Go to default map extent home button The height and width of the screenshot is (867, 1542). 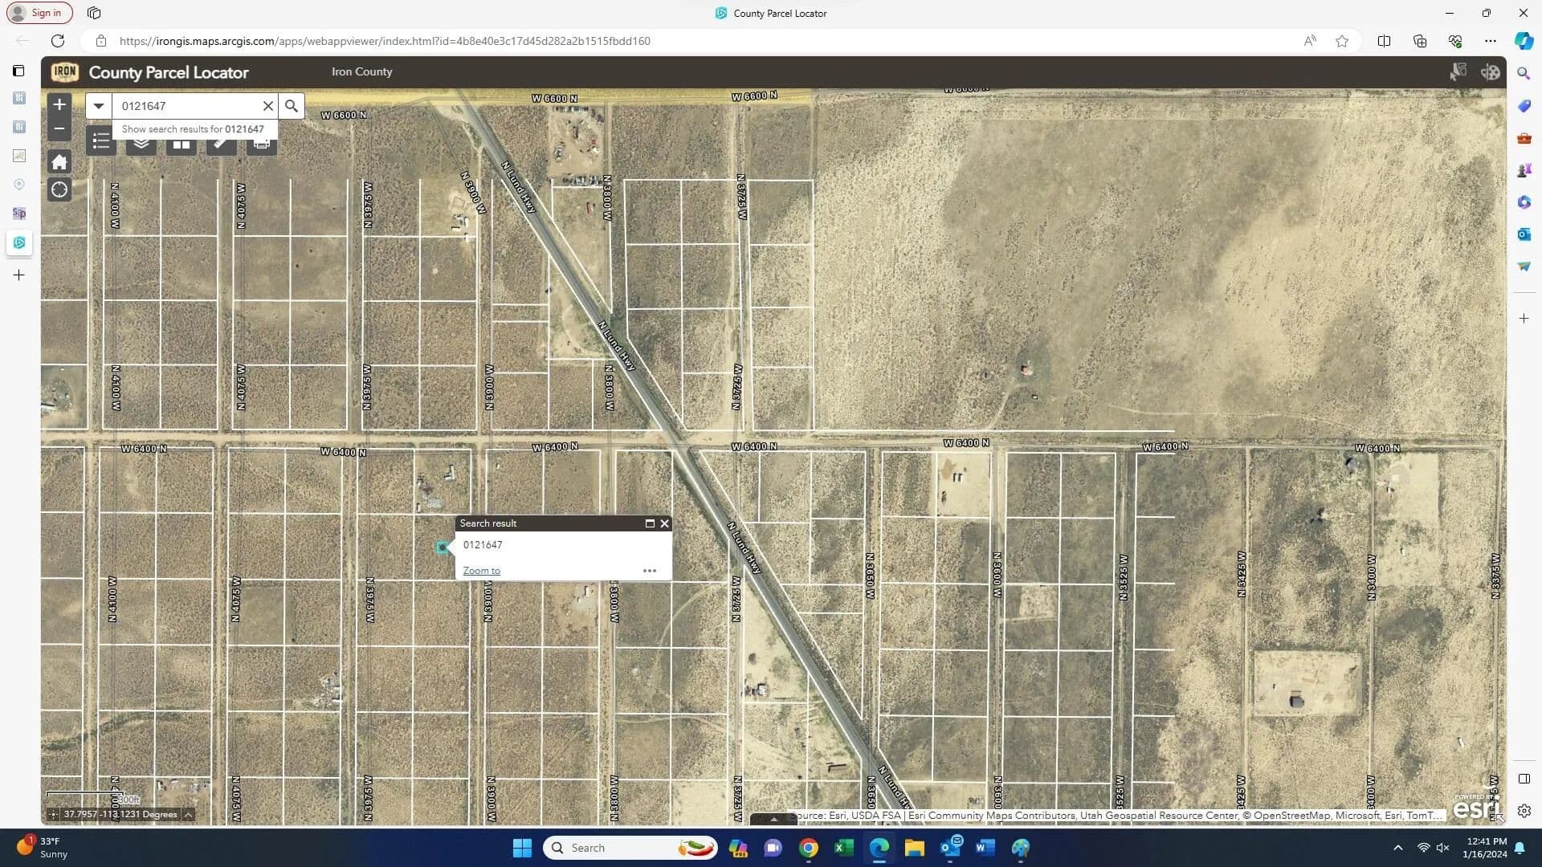(x=59, y=162)
